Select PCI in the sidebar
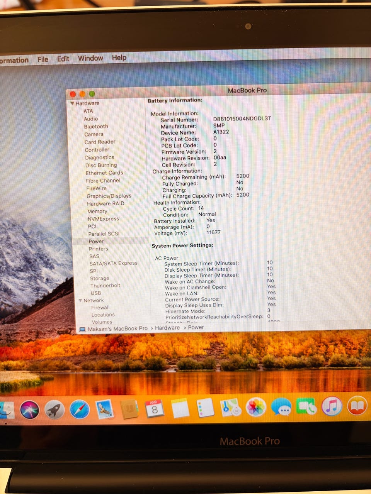371x494 pixels. tap(92, 227)
